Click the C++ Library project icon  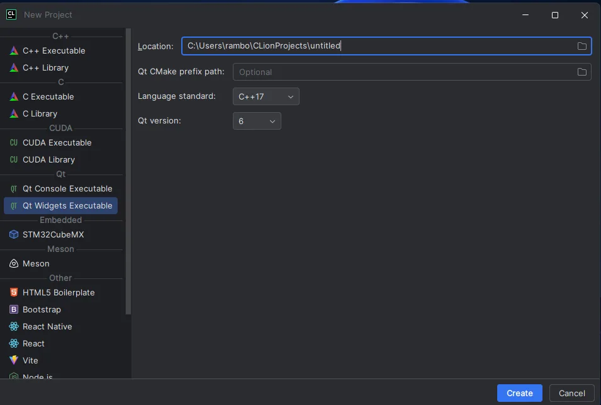click(x=14, y=67)
